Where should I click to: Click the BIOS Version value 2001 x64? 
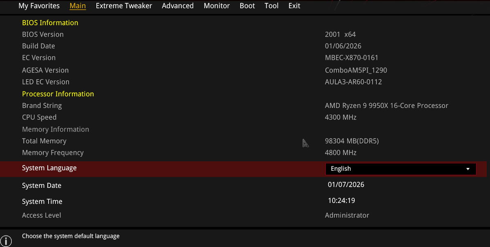tap(340, 34)
